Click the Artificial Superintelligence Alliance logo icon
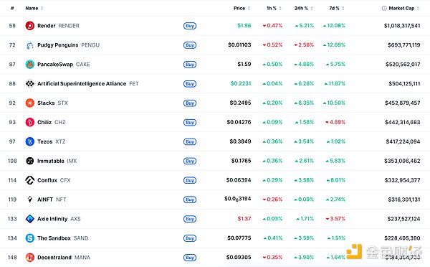The height and width of the screenshot is (267, 430). click(x=29, y=83)
